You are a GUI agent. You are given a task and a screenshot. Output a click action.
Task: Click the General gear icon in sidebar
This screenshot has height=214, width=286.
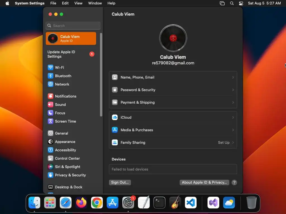click(50, 133)
